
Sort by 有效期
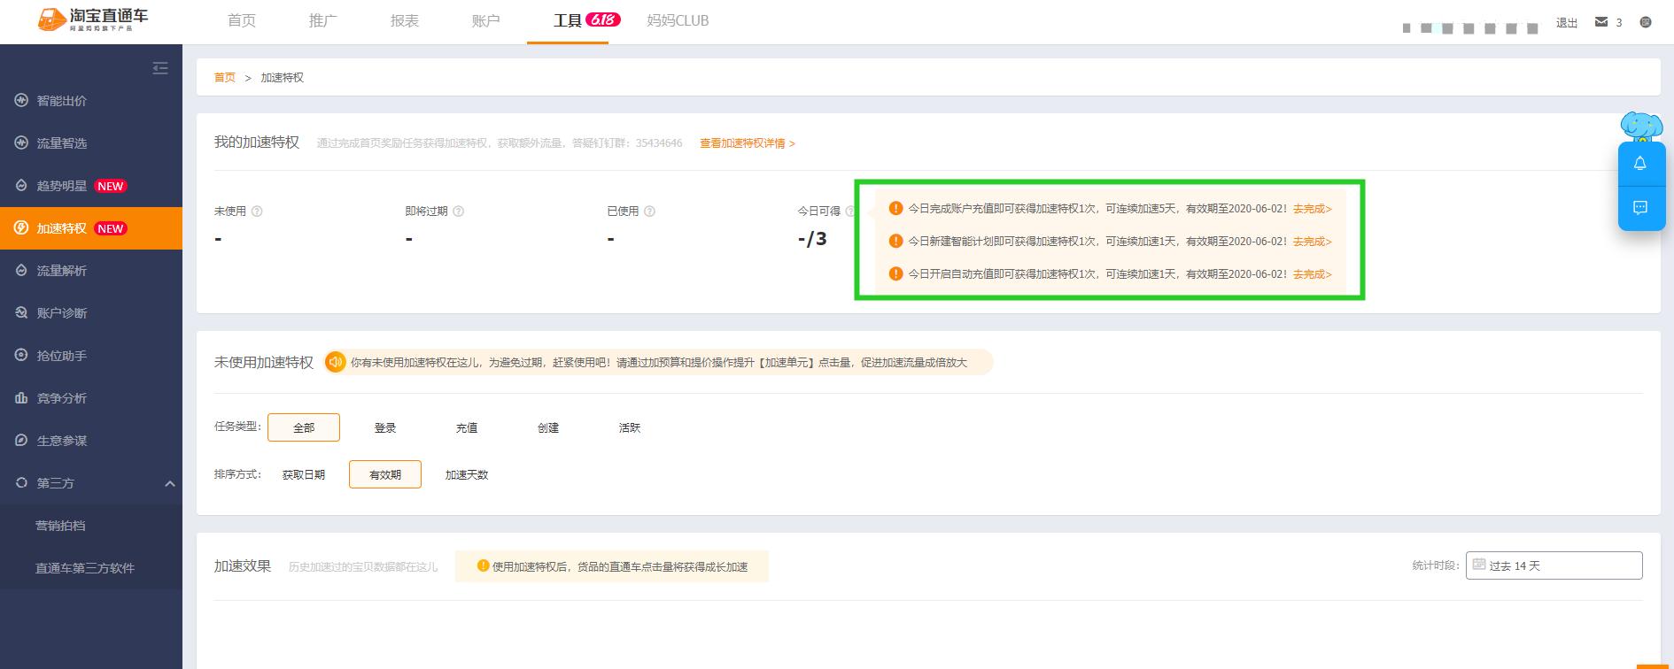point(385,474)
